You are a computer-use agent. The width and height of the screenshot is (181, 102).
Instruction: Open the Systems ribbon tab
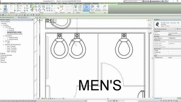coord(19,3)
